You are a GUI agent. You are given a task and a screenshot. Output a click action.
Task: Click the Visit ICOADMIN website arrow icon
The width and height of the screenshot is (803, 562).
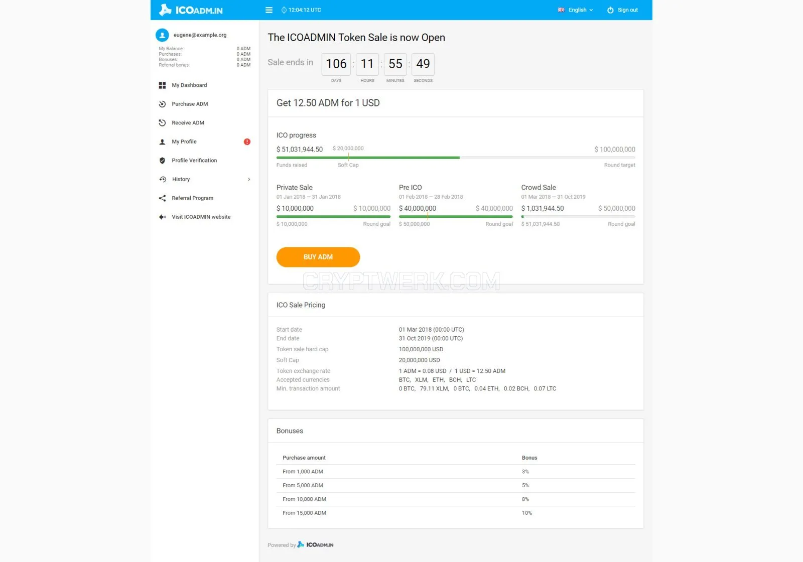click(162, 217)
